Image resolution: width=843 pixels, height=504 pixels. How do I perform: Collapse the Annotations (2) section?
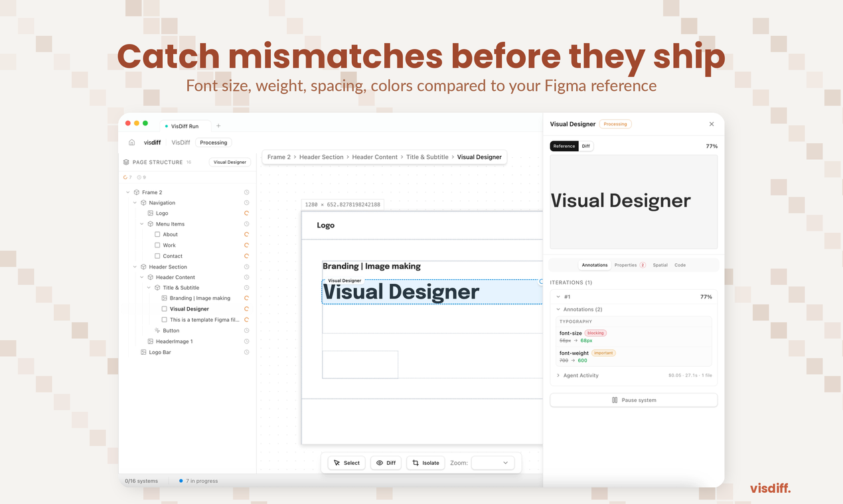(x=558, y=310)
